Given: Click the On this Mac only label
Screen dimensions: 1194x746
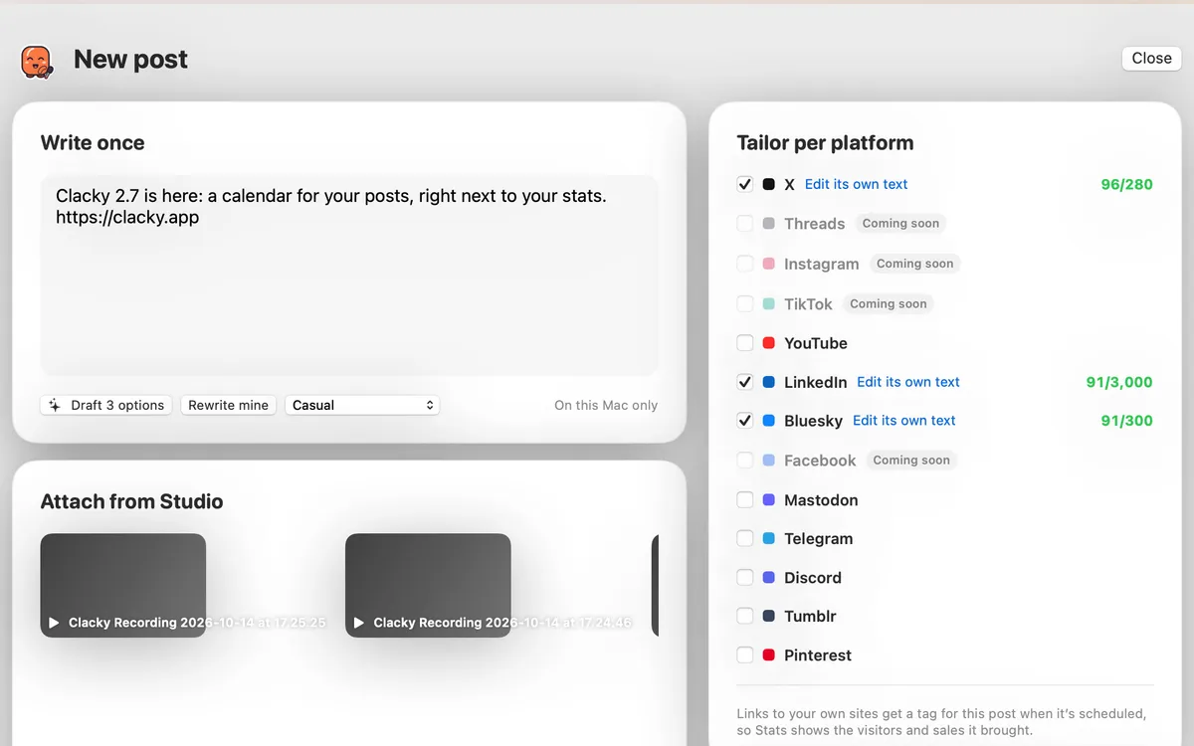Looking at the screenshot, I should coord(606,405).
